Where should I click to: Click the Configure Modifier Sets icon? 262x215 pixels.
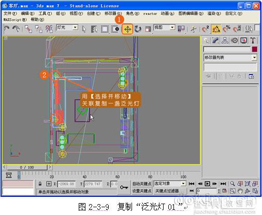251,76
